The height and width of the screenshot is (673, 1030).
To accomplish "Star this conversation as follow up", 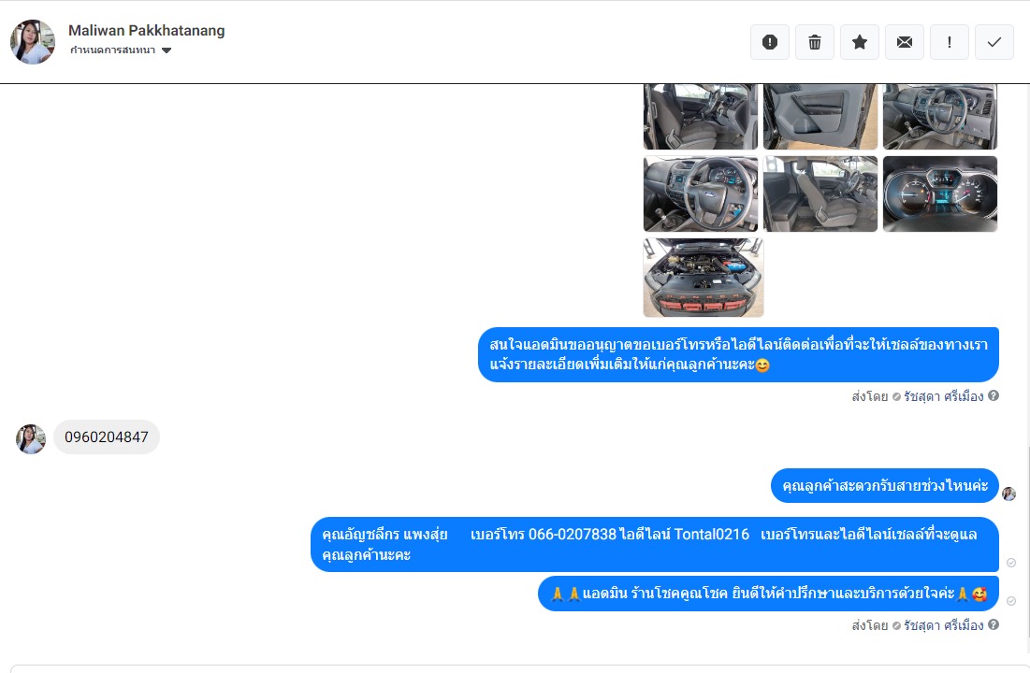I will click(859, 42).
